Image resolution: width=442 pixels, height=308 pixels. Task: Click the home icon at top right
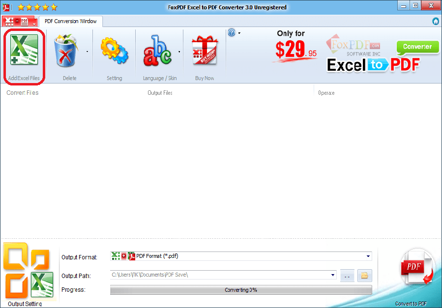pyautogui.click(x=435, y=21)
